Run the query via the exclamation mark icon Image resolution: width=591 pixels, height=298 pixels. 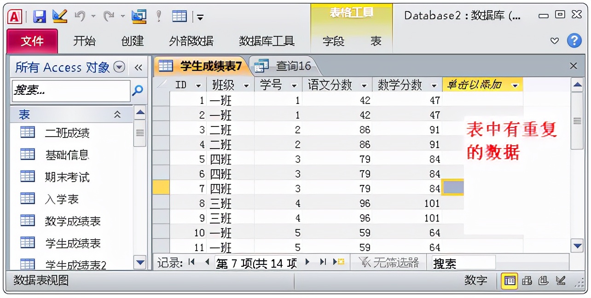point(159,16)
